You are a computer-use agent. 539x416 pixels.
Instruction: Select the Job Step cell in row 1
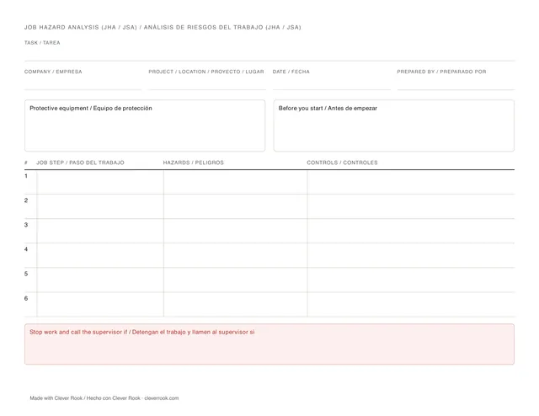100,182
